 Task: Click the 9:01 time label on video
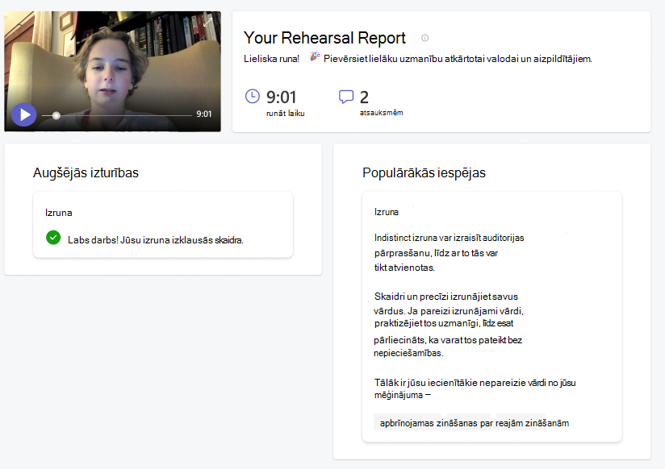[203, 114]
